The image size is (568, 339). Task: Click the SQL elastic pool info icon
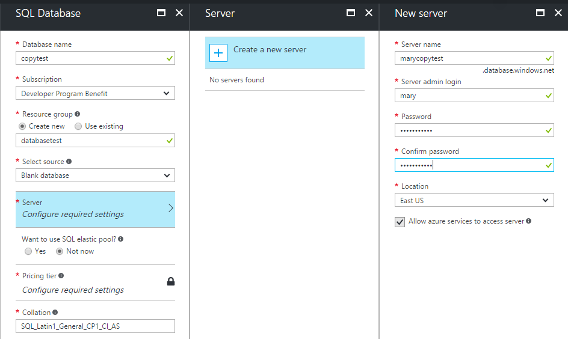pos(120,239)
